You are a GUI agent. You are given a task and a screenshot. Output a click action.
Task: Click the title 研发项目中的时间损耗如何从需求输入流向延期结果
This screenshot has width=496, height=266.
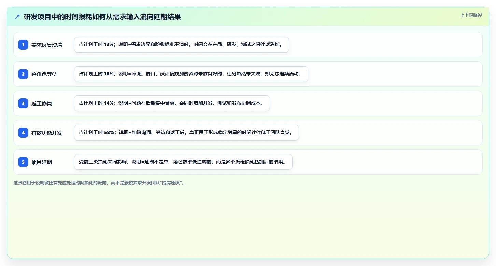point(102,17)
